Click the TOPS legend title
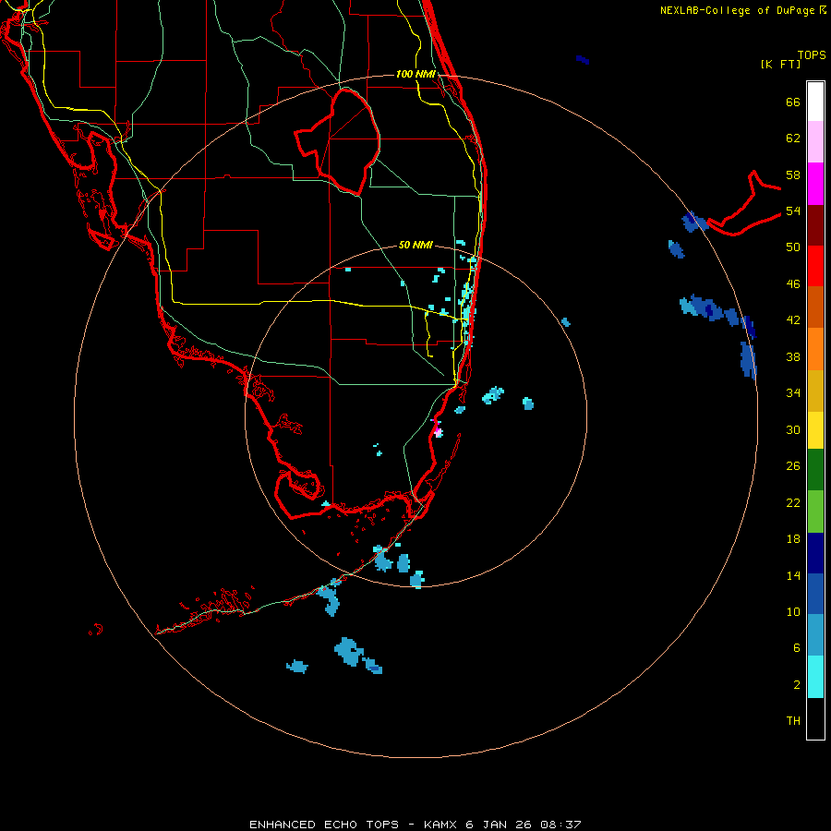The width and height of the screenshot is (831, 831). pos(812,54)
